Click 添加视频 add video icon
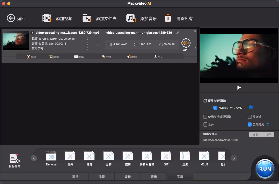This screenshot has height=184, width=279. (x=47, y=18)
